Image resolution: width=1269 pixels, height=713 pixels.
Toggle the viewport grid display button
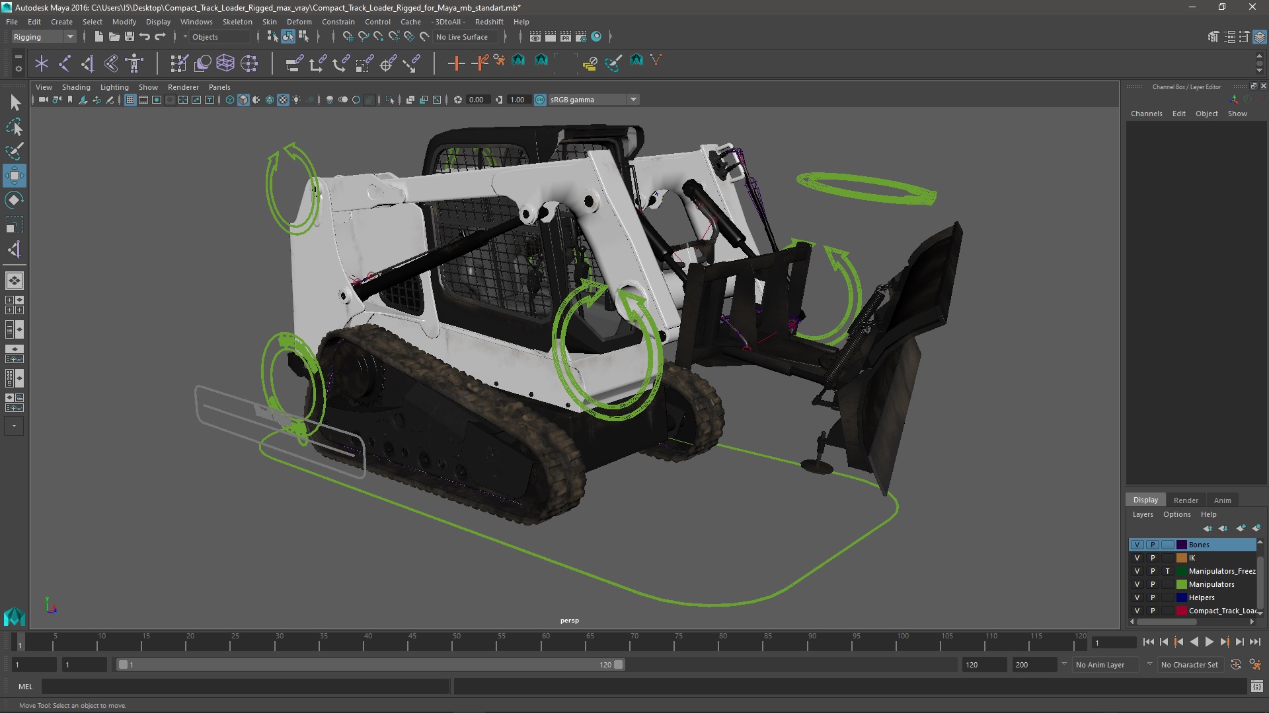tap(130, 100)
